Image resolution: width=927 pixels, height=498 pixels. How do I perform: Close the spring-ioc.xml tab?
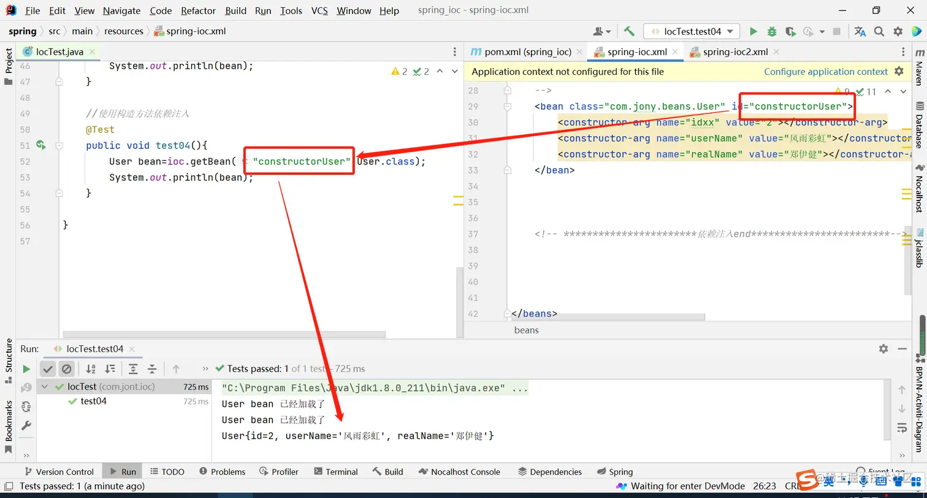click(x=674, y=52)
